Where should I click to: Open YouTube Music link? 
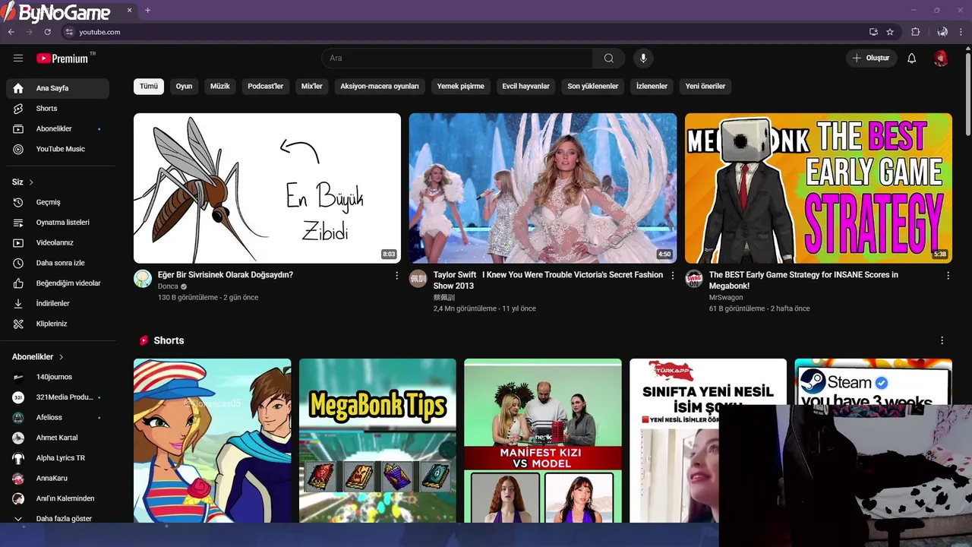click(x=58, y=149)
